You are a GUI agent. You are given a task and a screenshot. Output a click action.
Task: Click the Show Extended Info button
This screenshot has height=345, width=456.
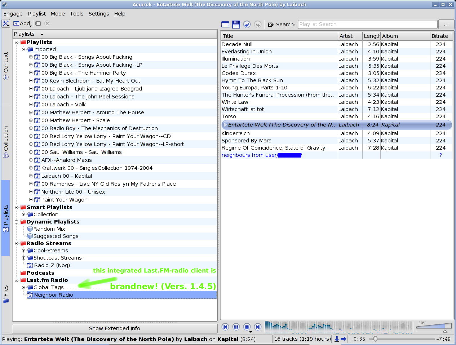tap(115, 328)
